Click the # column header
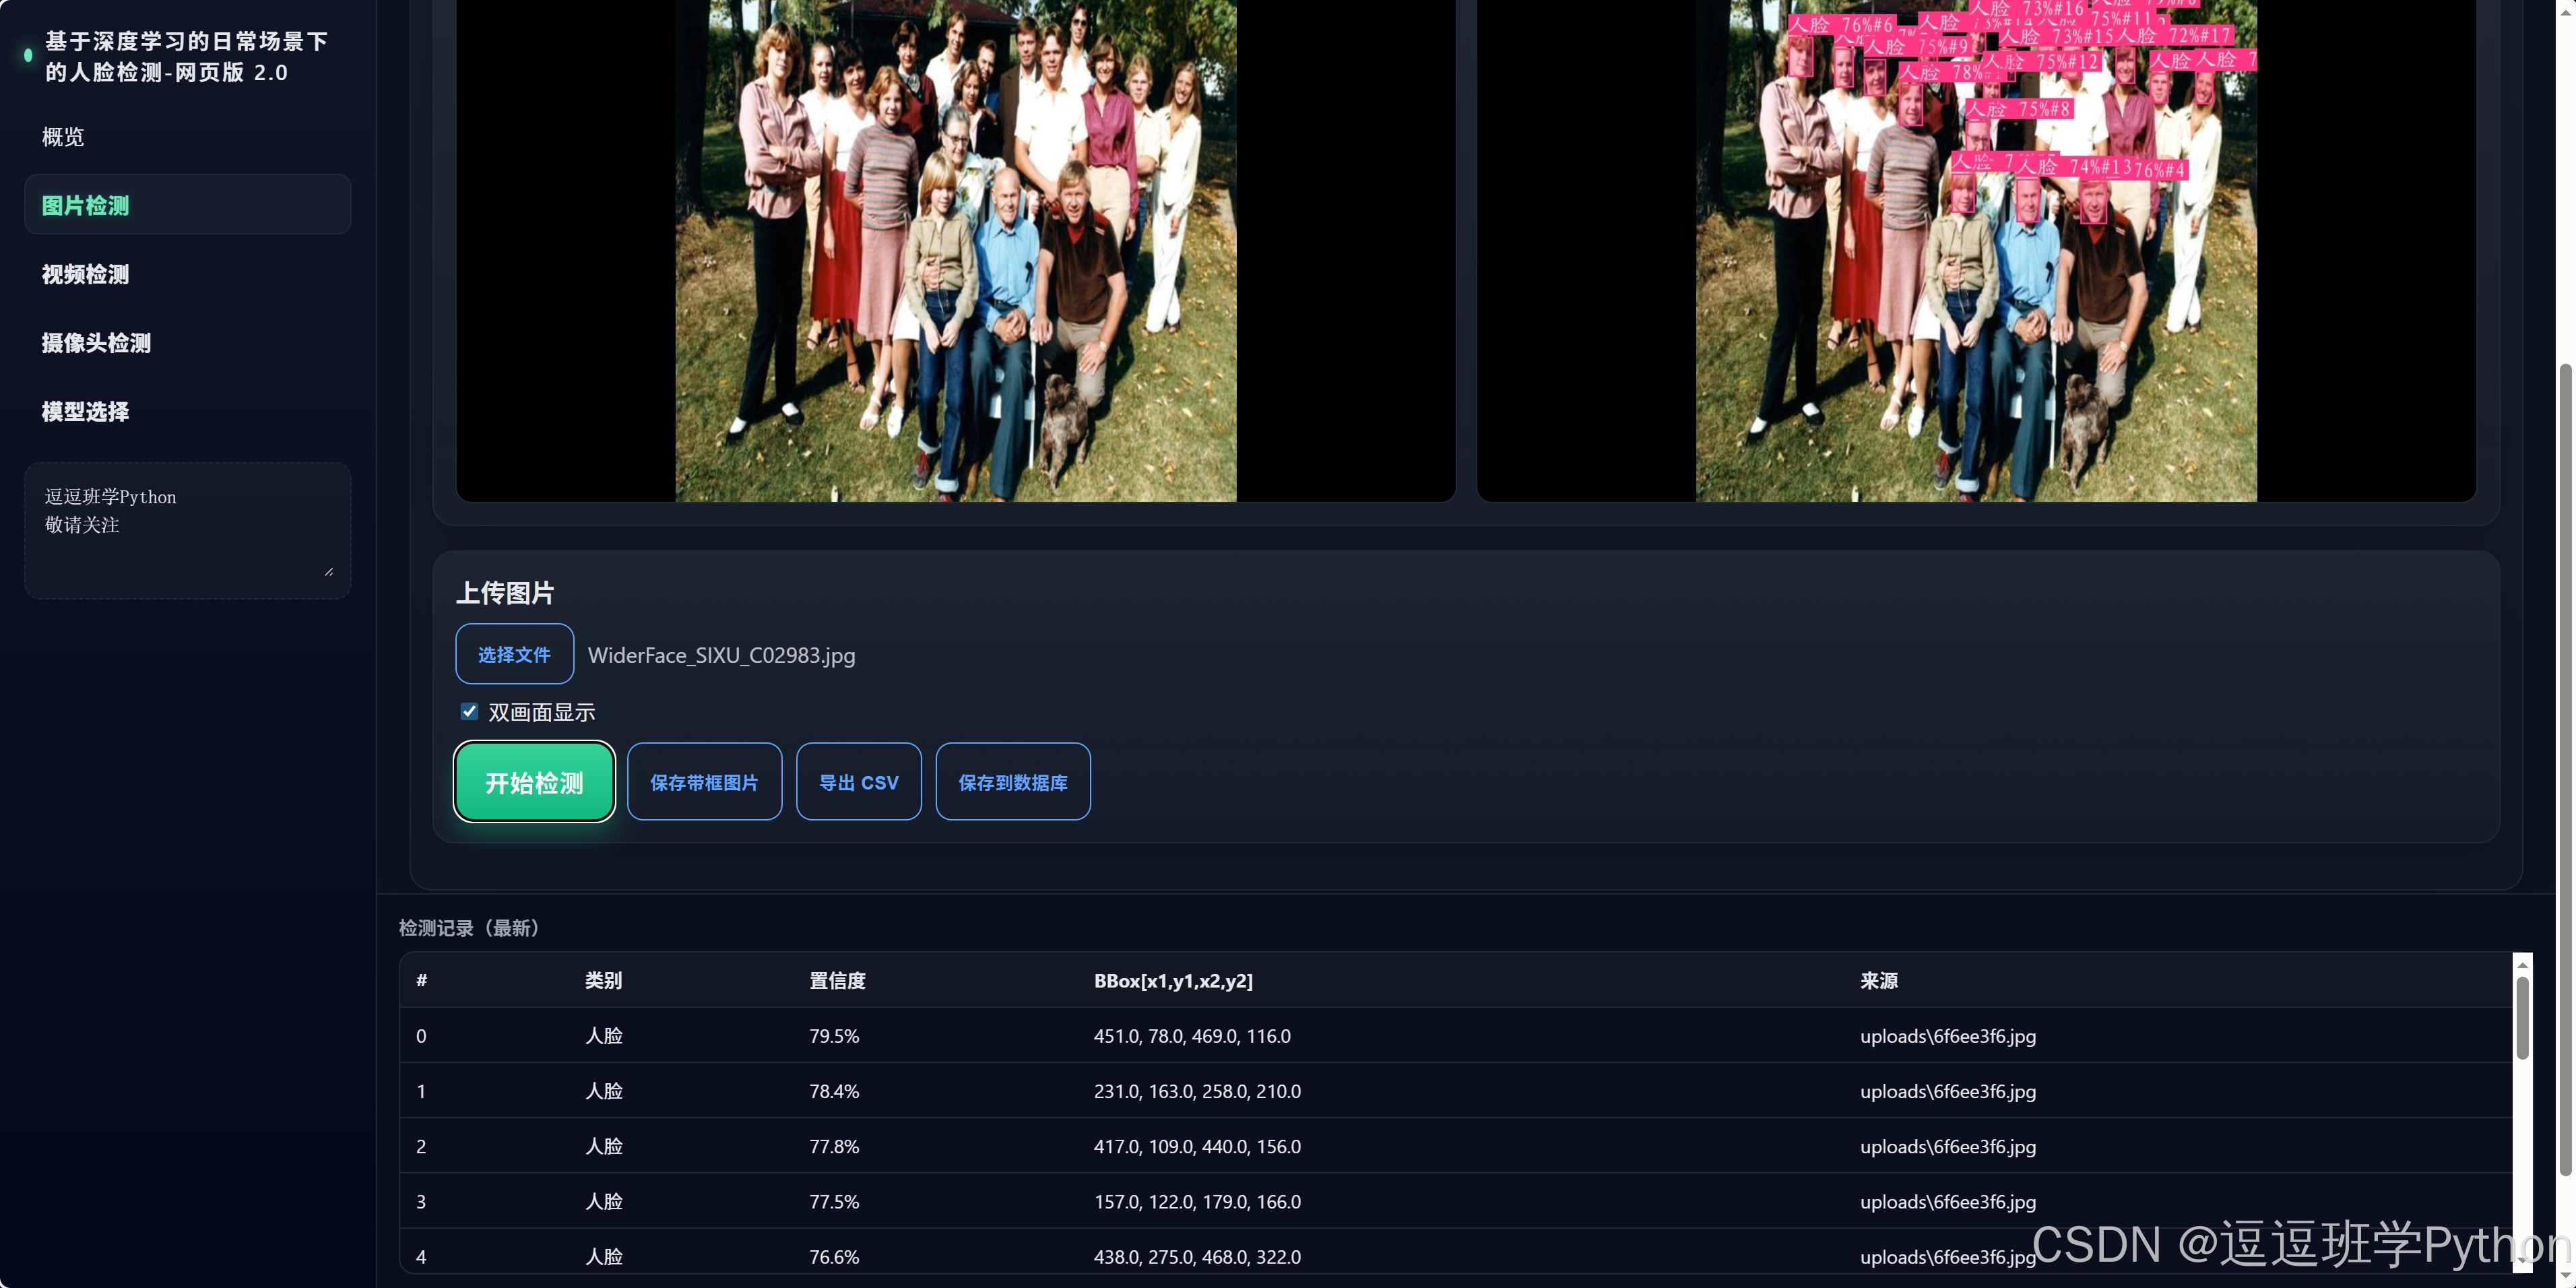The width and height of the screenshot is (2576, 1288). click(422, 980)
